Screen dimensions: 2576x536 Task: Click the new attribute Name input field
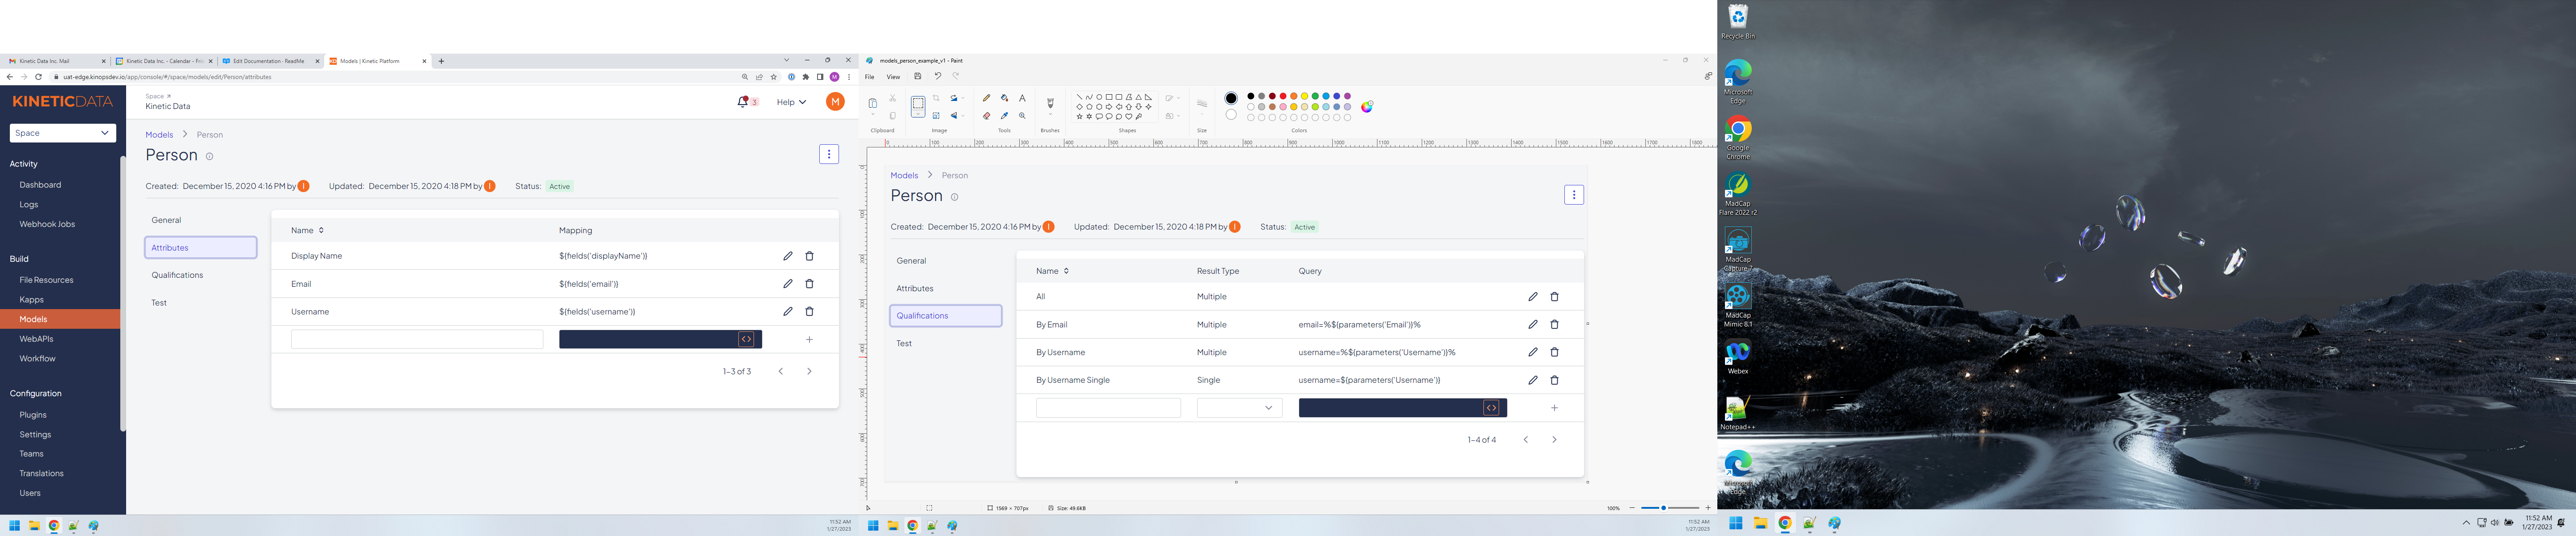tap(417, 339)
